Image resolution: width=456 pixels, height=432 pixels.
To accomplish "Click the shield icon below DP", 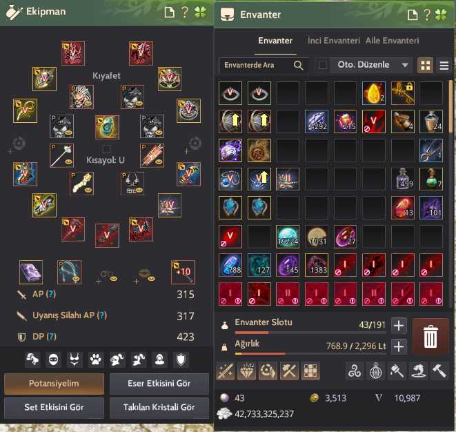I will [181, 360].
